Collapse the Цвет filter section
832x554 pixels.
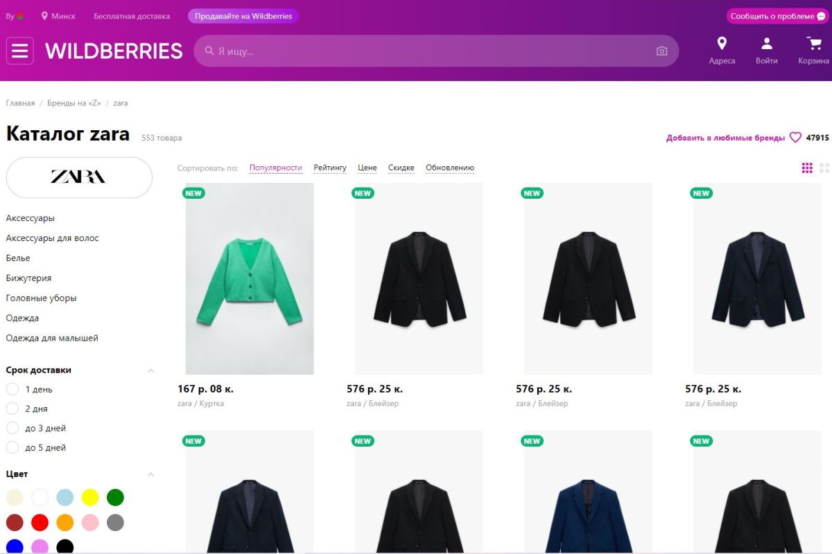click(x=150, y=474)
